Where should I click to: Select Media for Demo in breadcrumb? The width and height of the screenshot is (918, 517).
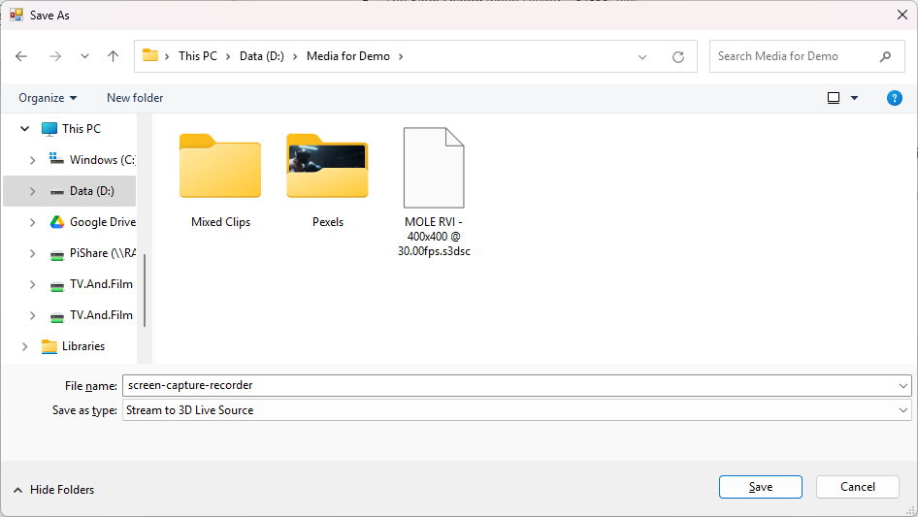348,56
